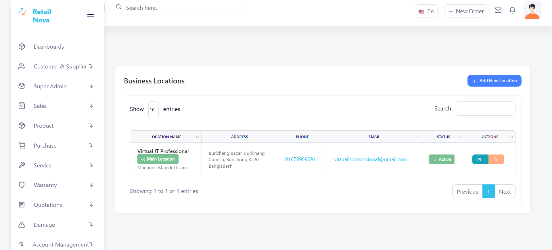The width and height of the screenshot is (552, 250).
Task: Click the edit location icon button
Action: (480, 159)
